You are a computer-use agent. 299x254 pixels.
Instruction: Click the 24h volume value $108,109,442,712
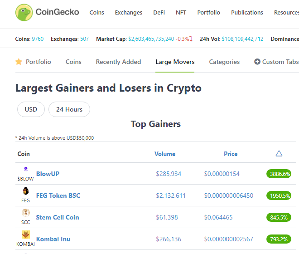pos(242,39)
